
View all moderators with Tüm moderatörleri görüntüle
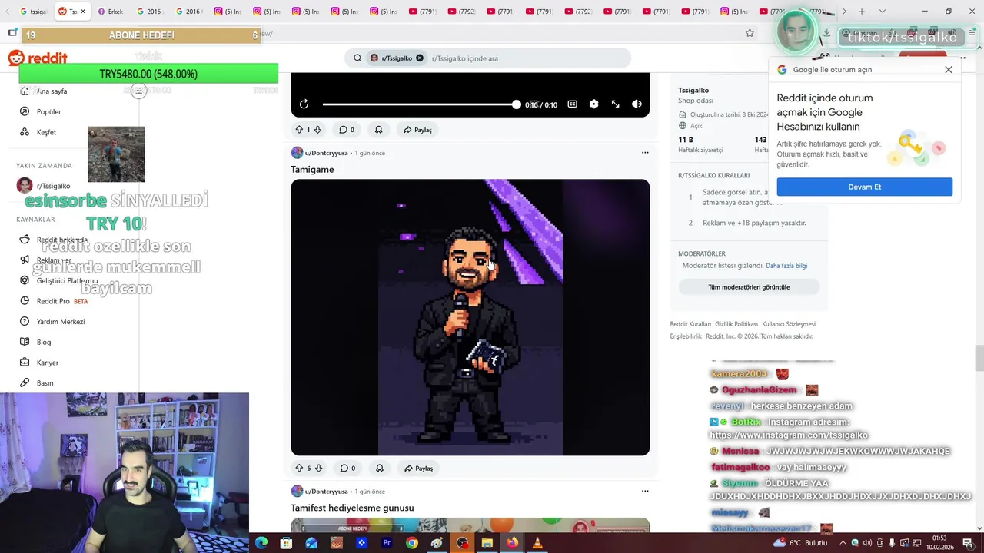(x=749, y=287)
